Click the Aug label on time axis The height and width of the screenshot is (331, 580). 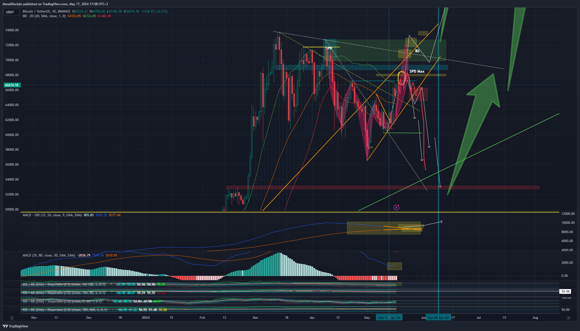click(x=535, y=318)
